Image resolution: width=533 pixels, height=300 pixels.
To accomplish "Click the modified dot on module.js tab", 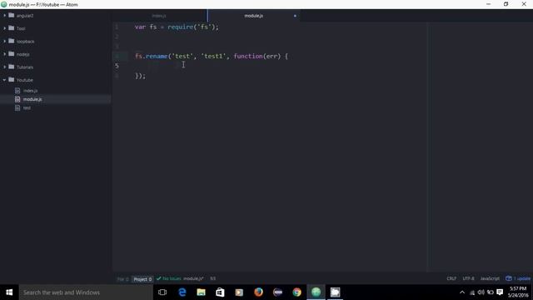I will [295, 16].
